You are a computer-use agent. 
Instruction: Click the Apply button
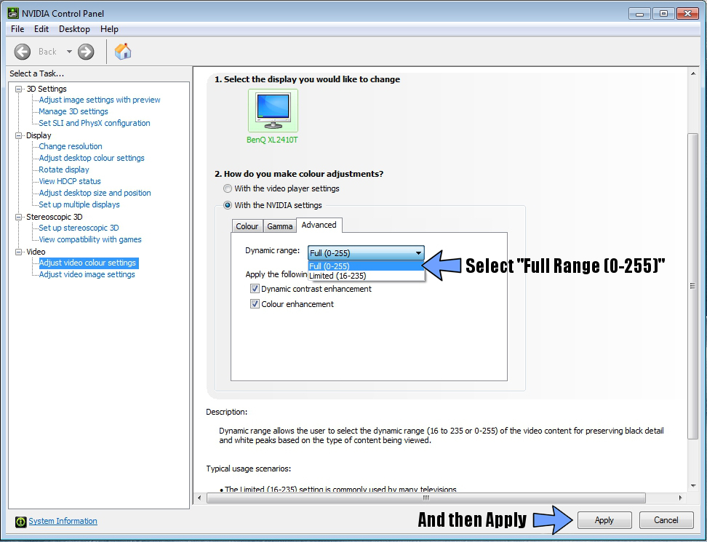coord(604,520)
